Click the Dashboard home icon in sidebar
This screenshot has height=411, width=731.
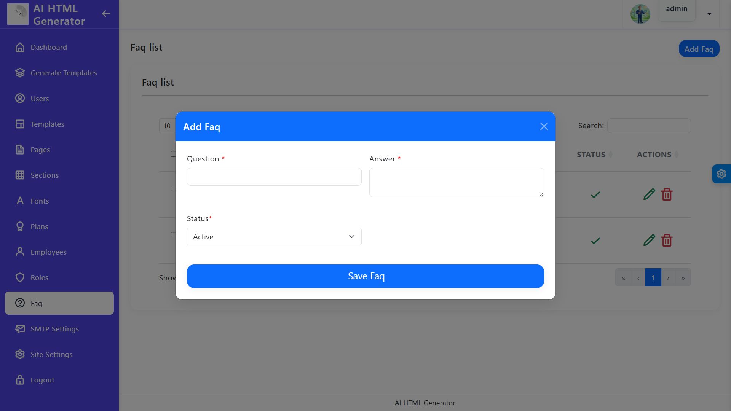coord(20,47)
